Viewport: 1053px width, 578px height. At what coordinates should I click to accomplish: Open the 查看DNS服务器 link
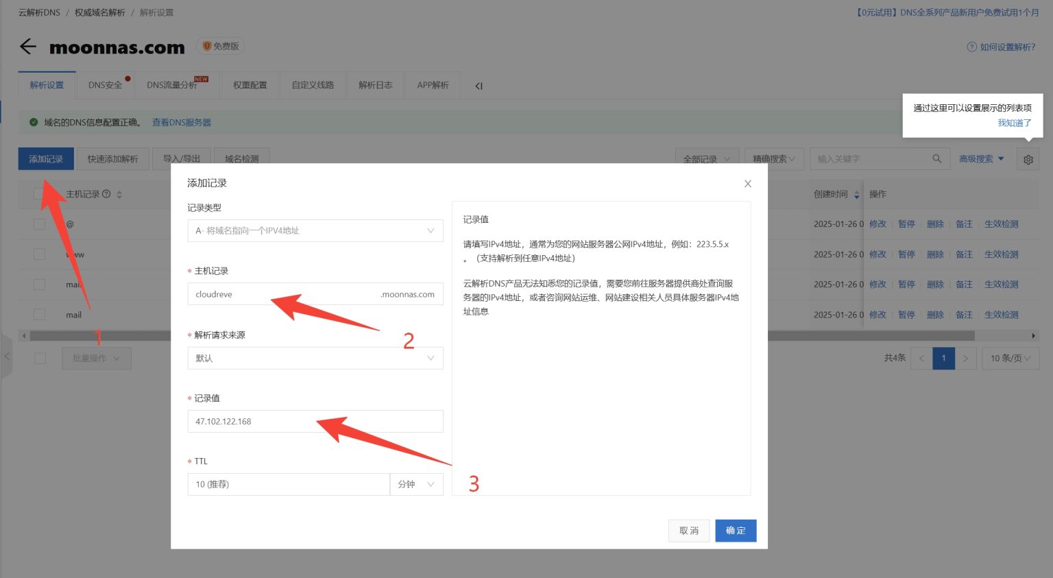point(180,122)
